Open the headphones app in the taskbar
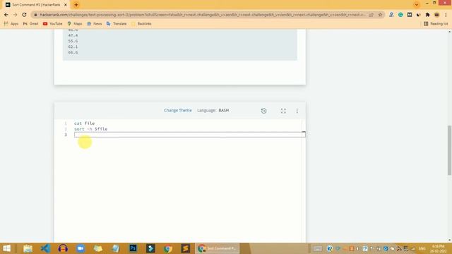This screenshot has width=452, height=254. (63, 248)
